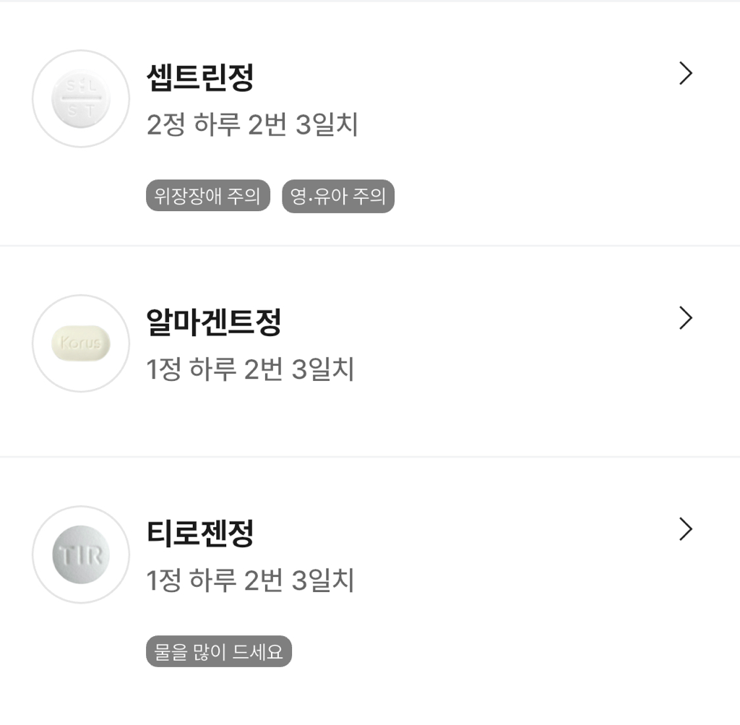
Task: Select the 셉트린정 medication name
Action: pyautogui.click(x=199, y=77)
